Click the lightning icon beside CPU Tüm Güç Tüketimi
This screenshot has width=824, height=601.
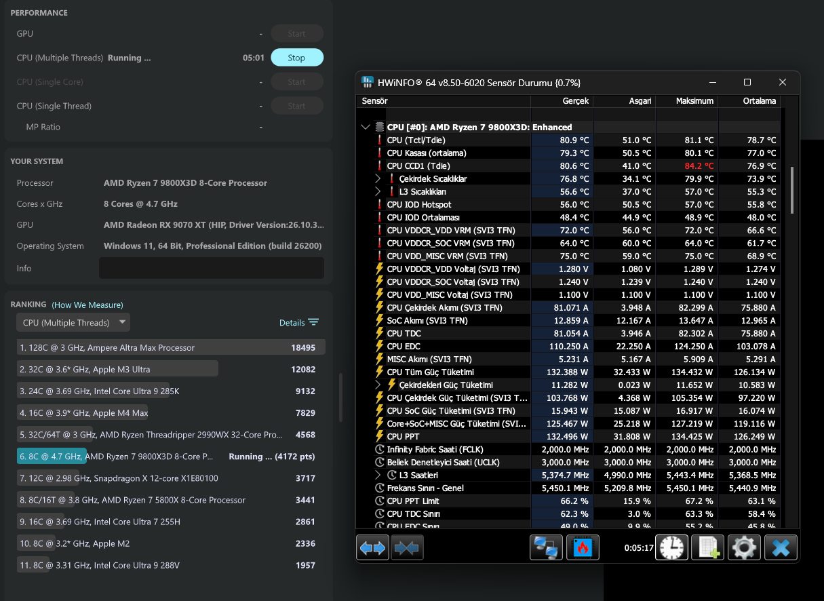(380, 372)
